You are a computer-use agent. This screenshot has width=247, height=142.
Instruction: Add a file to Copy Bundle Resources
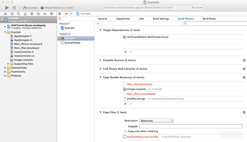[x=125, y=104]
